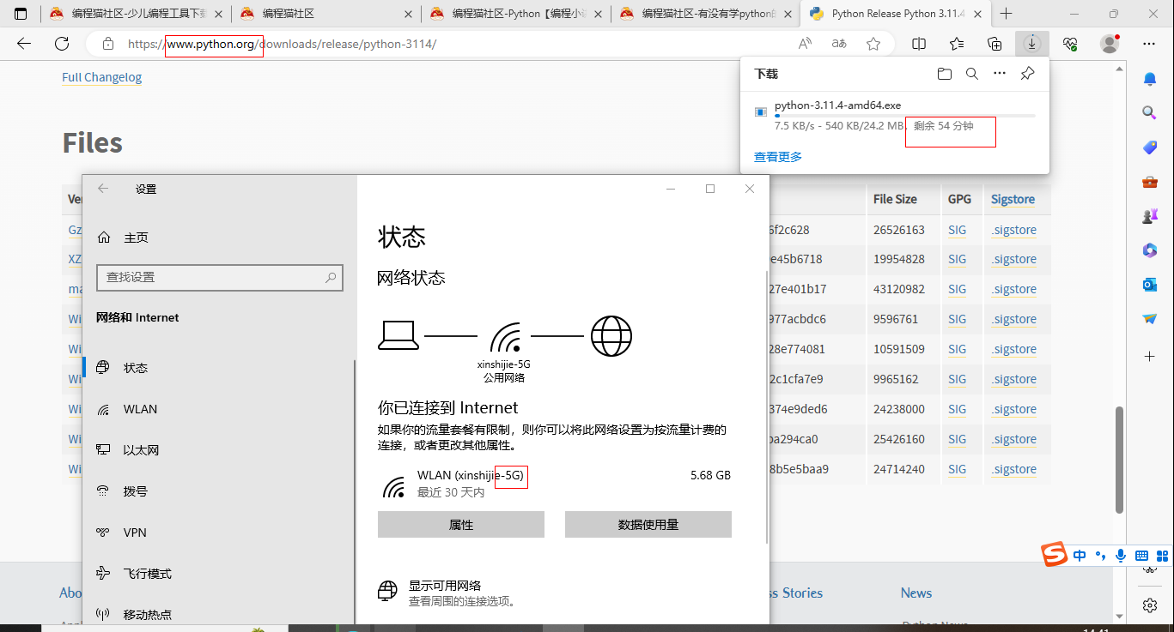Open the Microsoft 365 icon in Edge sidebar
Image resolution: width=1174 pixels, height=632 pixels.
tap(1150, 250)
